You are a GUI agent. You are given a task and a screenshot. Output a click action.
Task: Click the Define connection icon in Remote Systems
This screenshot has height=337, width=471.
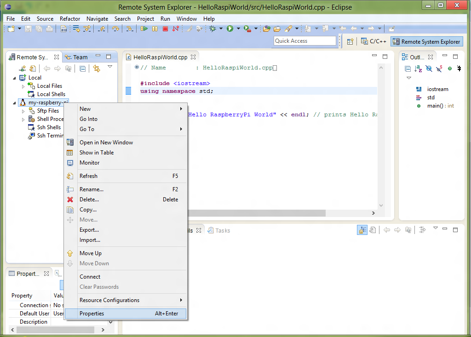[23, 69]
